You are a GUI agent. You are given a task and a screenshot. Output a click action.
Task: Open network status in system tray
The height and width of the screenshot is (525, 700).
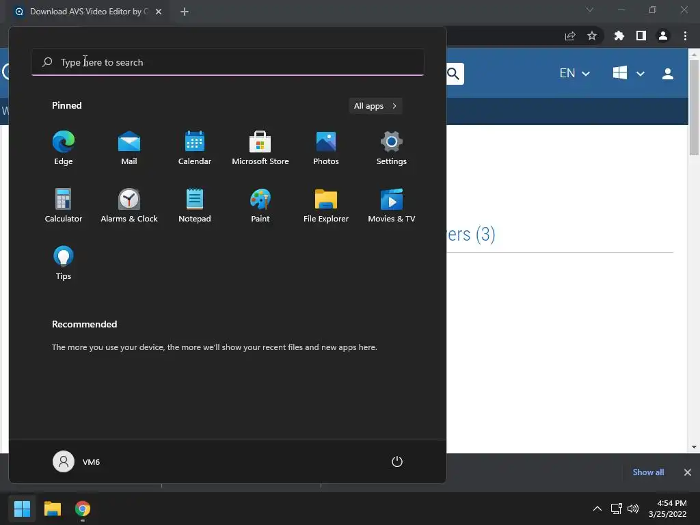point(617,509)
